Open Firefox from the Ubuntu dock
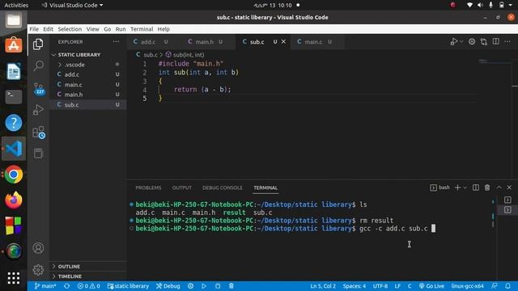518x291 pixels. click(x=14, y=200)
